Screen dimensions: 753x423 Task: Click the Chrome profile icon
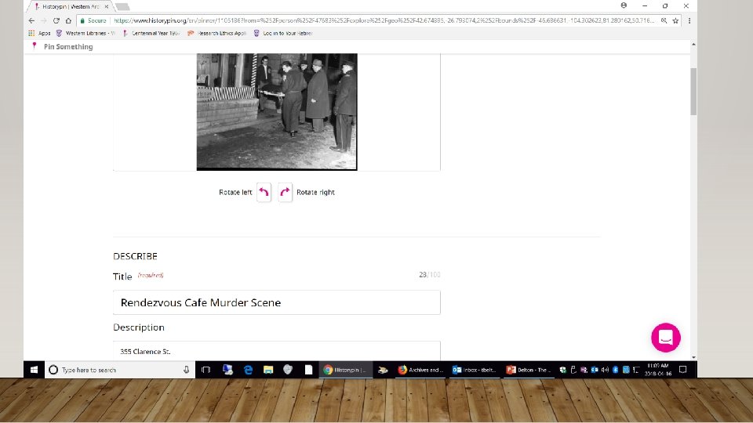pyautogui.click(x=624, y=5)
